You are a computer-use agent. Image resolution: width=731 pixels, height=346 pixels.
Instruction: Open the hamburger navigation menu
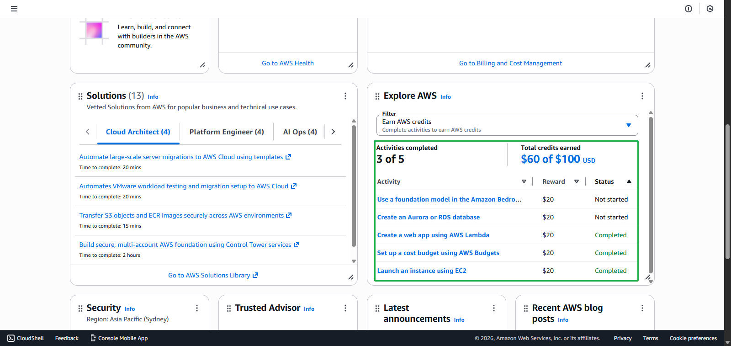14,9
